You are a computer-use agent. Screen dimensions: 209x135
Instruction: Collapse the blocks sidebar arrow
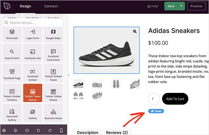68,75
